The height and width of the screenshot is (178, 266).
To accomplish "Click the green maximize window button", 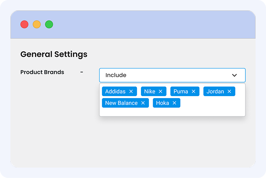I will point(49,24).
